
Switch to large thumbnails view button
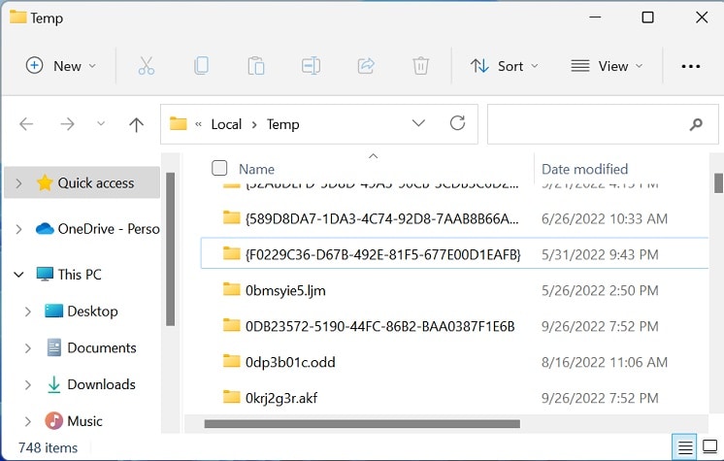point(709,446)
